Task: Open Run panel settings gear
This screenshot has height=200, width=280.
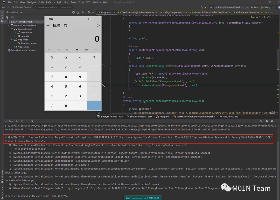Action: [x=272, y=121]
